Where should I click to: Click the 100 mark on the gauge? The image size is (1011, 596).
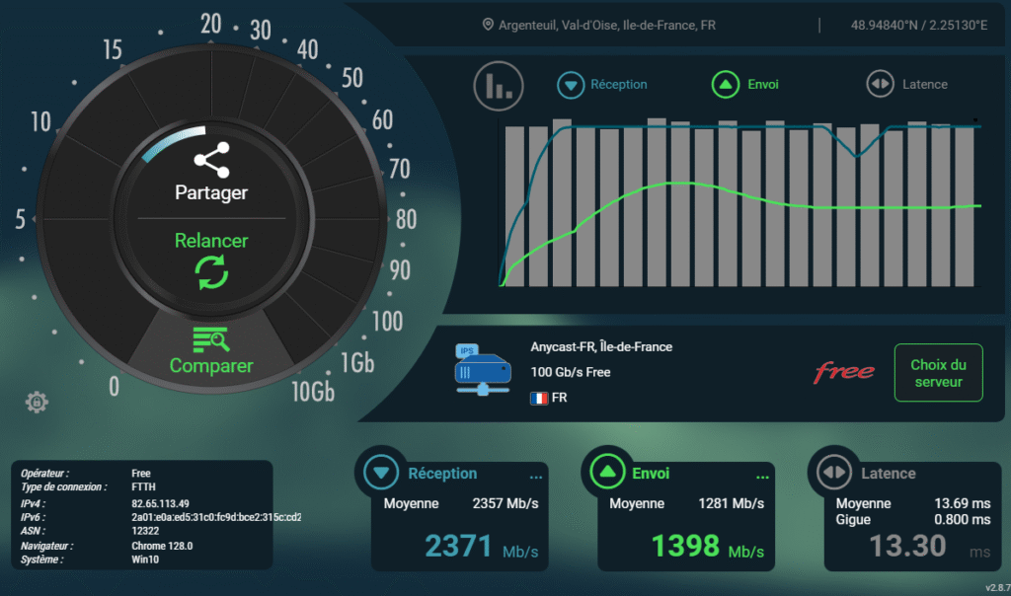pyautogui.click(x=387, y=321)
